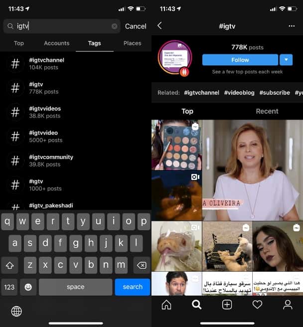Open the large video of woman in lilac top

[253, 170]
